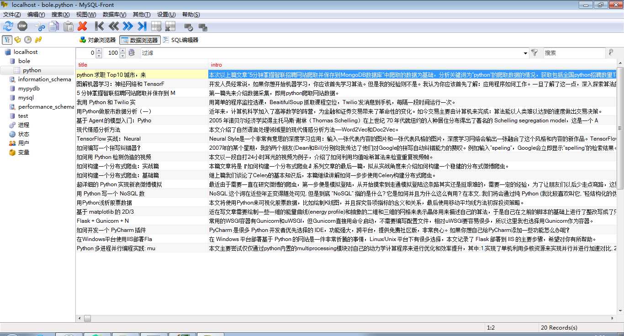624x336 pixels.
Task: Click the delete row grid icon
Action: (170, 26)
